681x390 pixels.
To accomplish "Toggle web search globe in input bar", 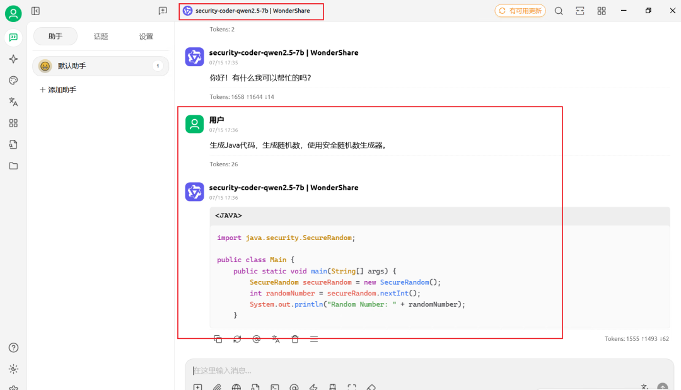I will pos(236,387).
